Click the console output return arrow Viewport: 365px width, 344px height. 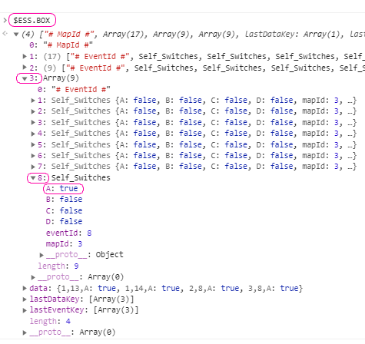pyautogui.click(x=5, y=34)
